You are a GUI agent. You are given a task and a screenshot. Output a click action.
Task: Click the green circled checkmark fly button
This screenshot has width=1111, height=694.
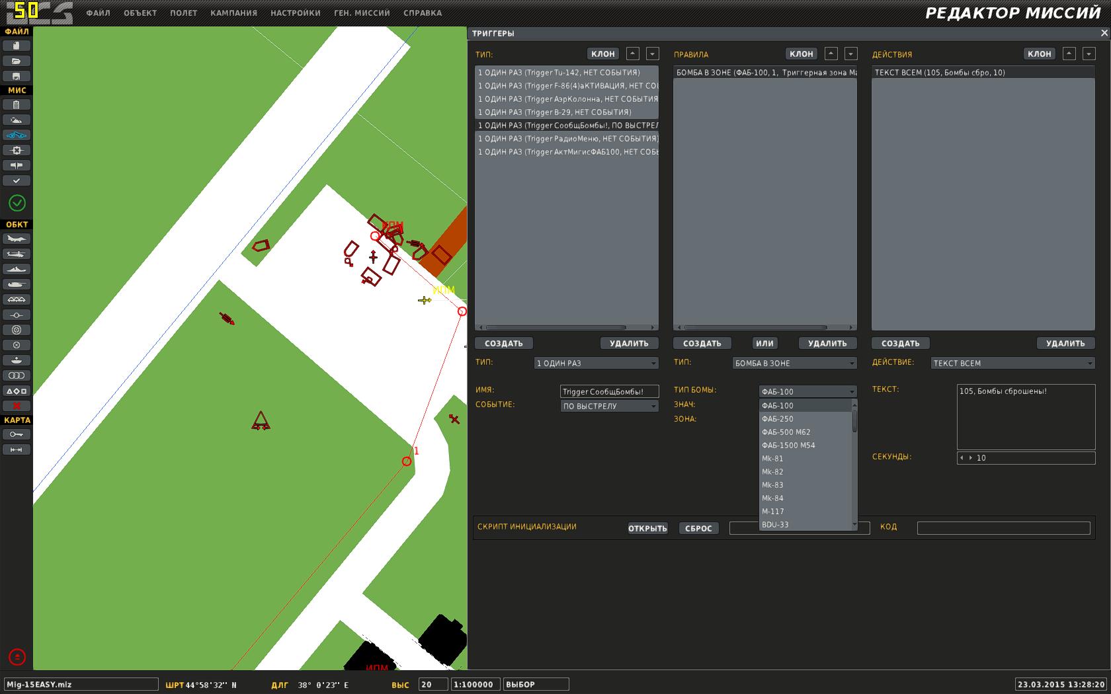coord(17,203)
